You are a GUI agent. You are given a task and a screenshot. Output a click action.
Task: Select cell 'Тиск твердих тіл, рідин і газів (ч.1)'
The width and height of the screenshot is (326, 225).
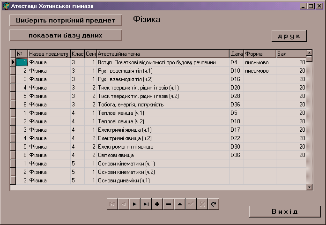163,88
